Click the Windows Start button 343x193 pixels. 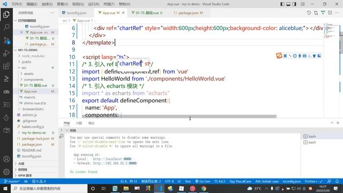[x=5, y=188]
